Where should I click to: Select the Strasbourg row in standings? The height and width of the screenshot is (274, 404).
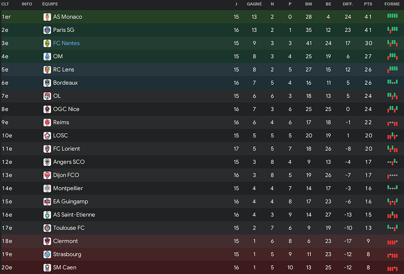pos(202,254)
